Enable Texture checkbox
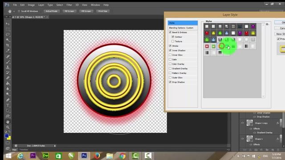 tap(173, 41)
